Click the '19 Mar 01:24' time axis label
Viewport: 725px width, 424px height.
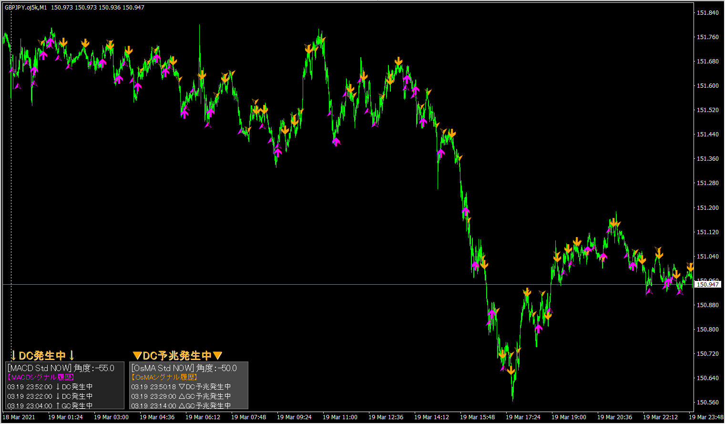[x=65, y=417]
